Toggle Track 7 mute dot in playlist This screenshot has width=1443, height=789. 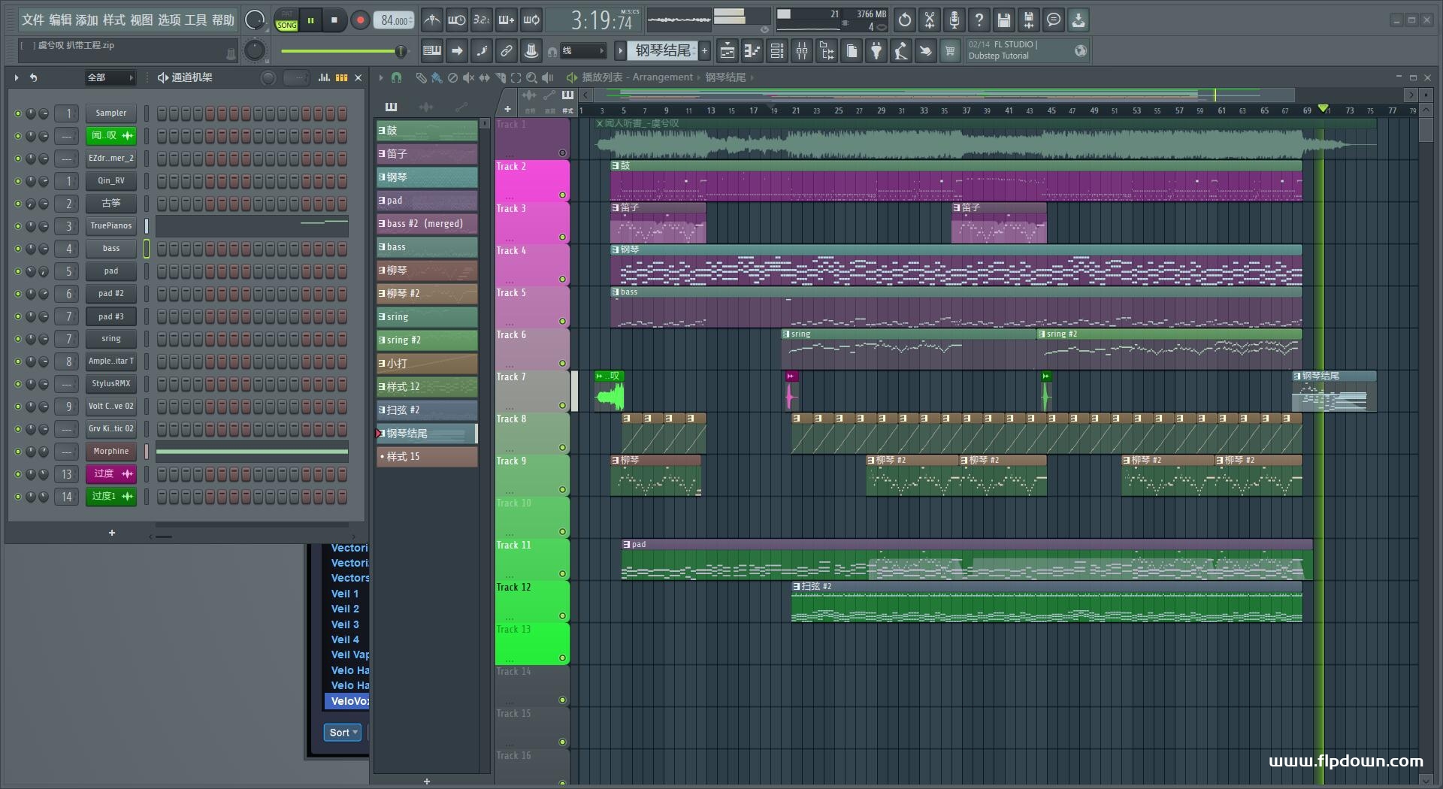[x=562, y=406]
